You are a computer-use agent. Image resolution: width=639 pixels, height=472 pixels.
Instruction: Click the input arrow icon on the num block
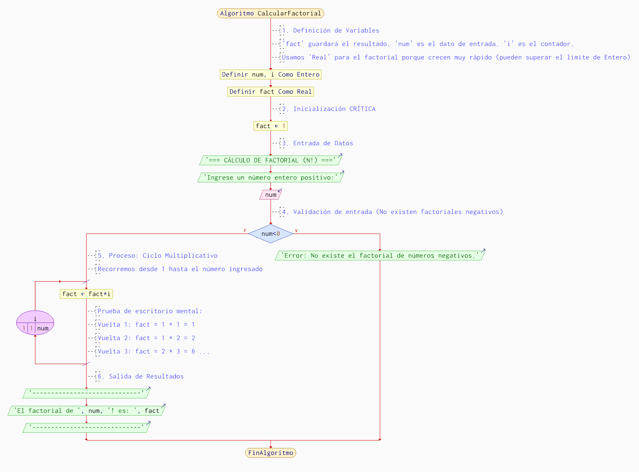(280, 190)
